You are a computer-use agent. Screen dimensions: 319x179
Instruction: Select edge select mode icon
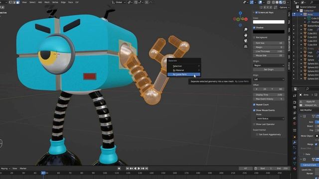(x=14, y=2)
